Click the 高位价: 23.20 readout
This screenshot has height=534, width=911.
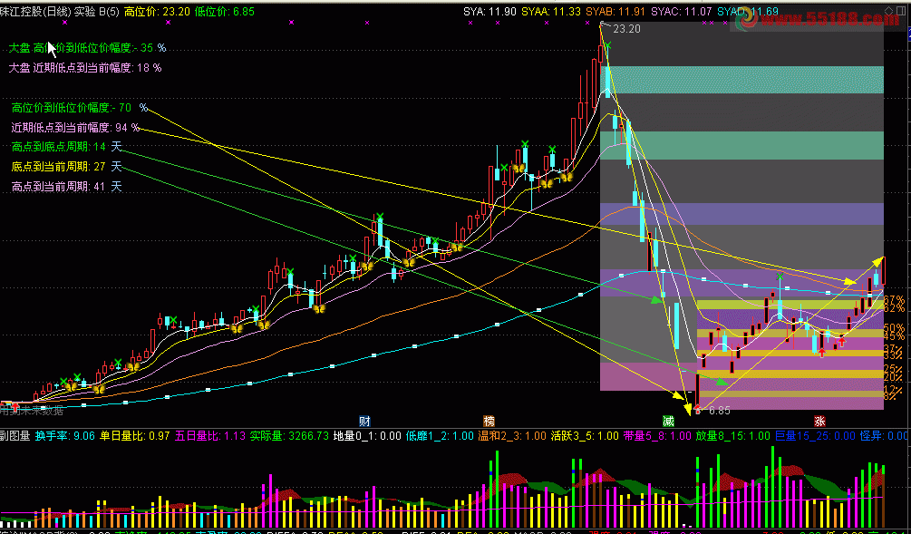tap(157, 12)
